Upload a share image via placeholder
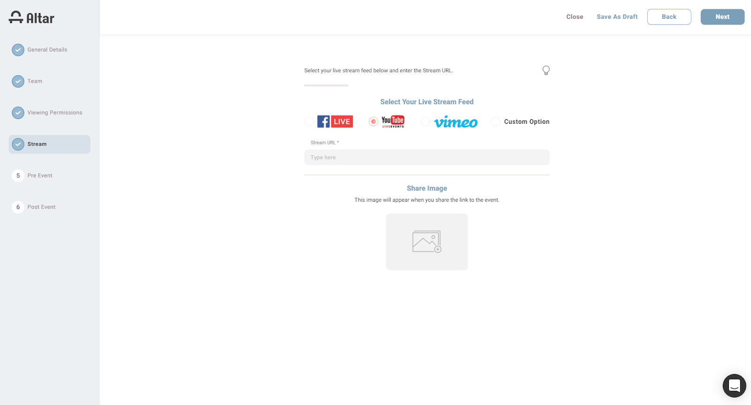 coord(427,242)
